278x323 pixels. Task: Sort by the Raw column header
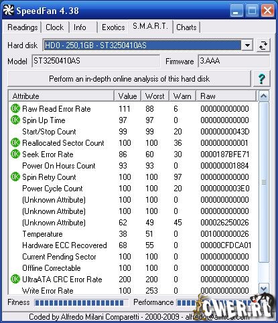(x=226, y=96)
